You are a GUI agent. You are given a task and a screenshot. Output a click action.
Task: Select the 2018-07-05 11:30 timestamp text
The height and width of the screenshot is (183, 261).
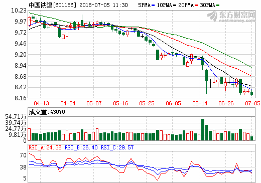click(103, 5)
